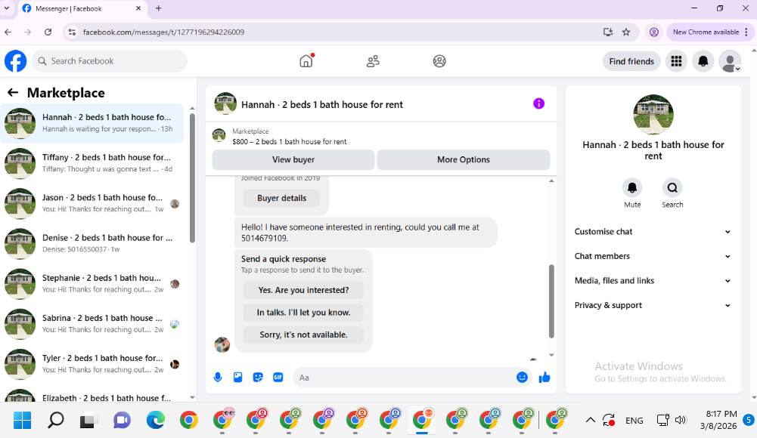The image size is (757, 438).
Task: Launch Microsoft Edge from taskbar
Action: pos(156,420)
